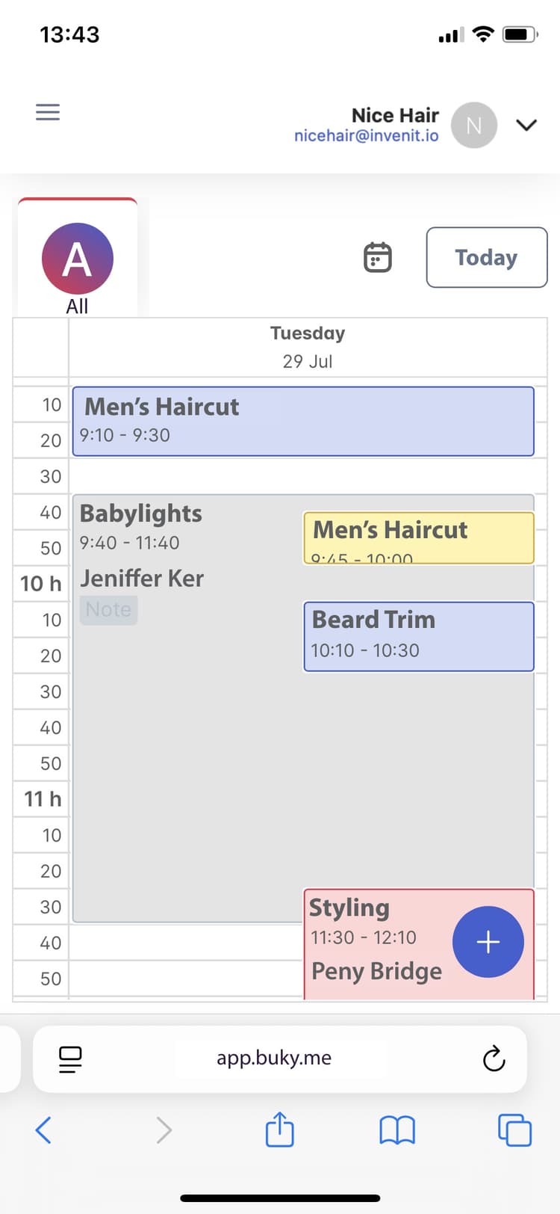This screenshot has height=1214, width=560.
Task: Tap the blue plus button to add appointment
Action: tap(488, 943)
